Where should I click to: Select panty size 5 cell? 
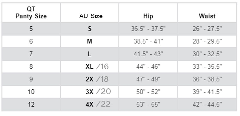(x=31, y=29)
